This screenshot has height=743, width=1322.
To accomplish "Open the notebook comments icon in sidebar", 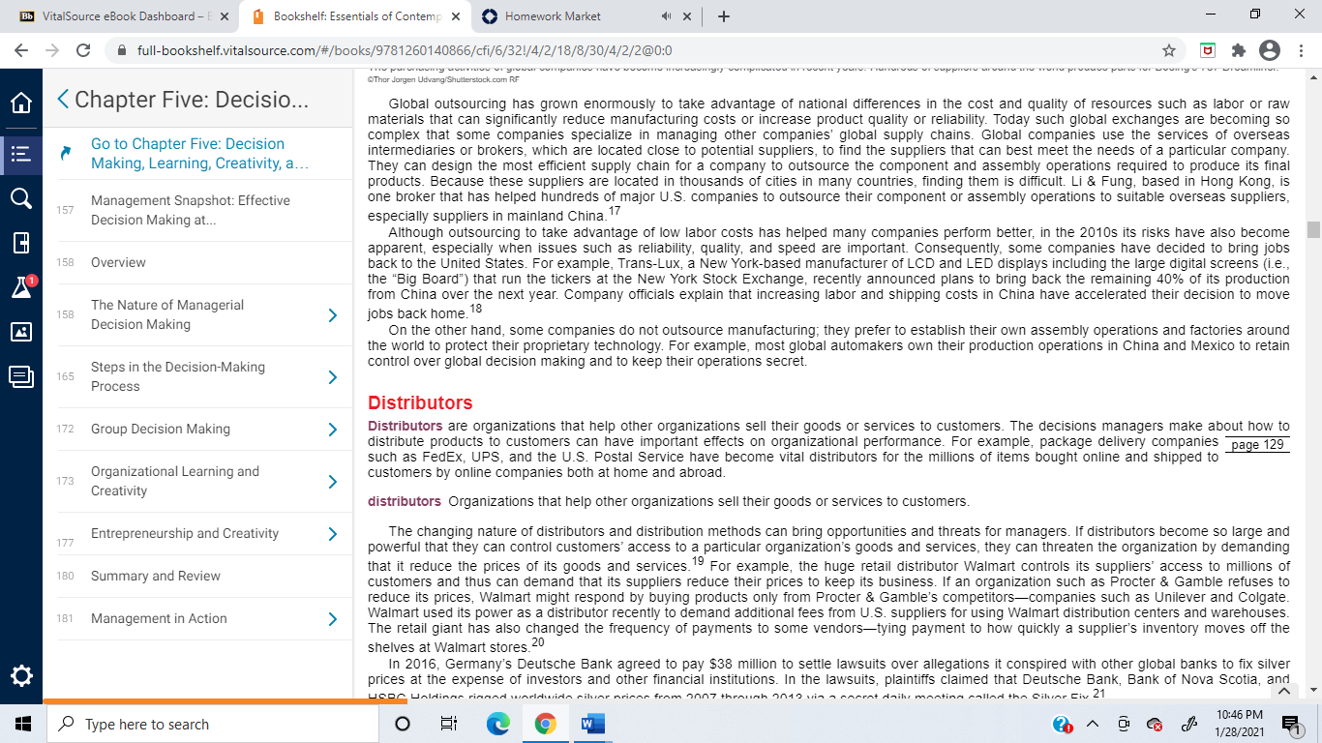I will [x=21, y=376].
